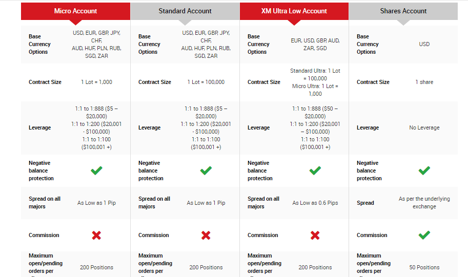The height and width of the screenshot is (277, 468).
Task: Click Standard Account 'Negative balance protection' label
Action: [151, 171]
